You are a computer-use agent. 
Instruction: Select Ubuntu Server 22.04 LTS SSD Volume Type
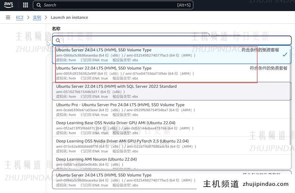pos(172,73)
